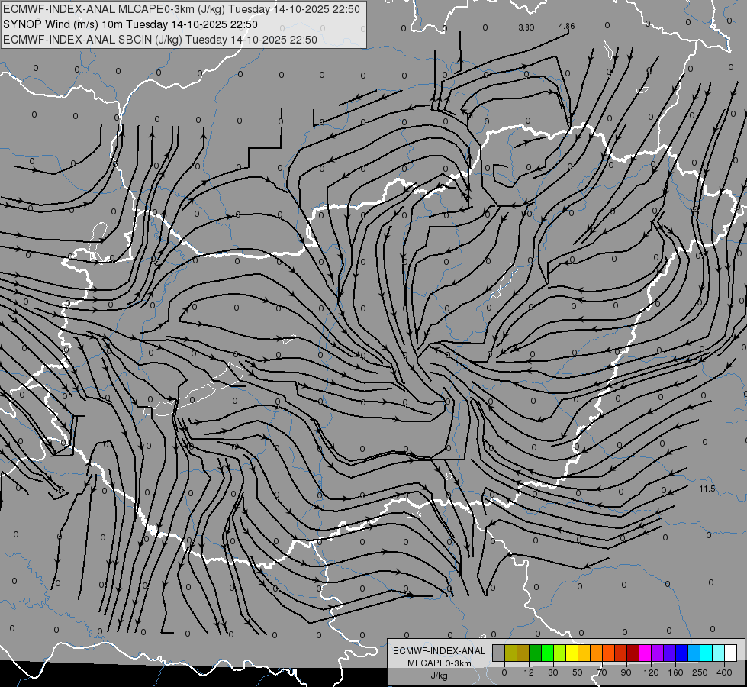Click the gray swatch in the MLCAPE legend

[x=499, y=653]
